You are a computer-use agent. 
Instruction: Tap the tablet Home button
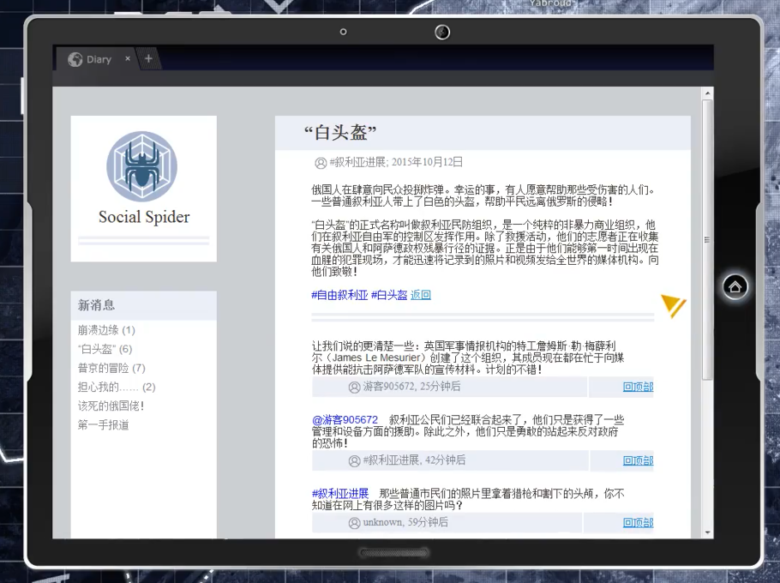click(x=735, y=287)
